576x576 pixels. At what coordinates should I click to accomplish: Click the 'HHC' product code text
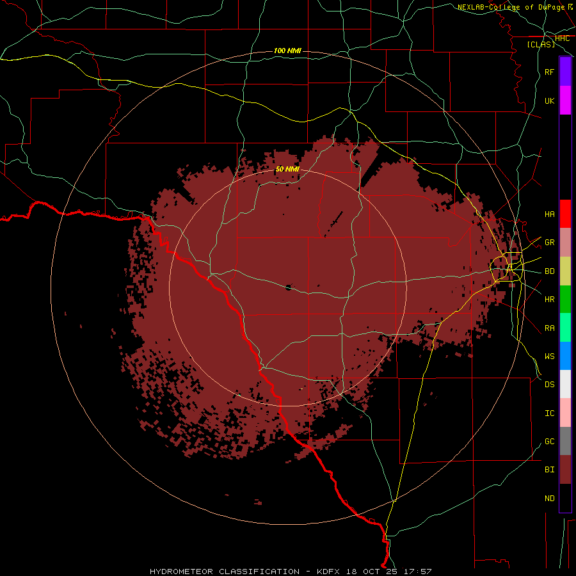tap(562, 38)
